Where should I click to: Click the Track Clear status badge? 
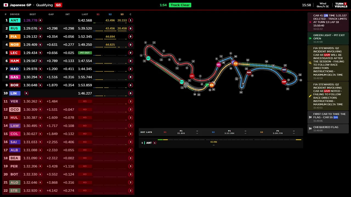180,5
